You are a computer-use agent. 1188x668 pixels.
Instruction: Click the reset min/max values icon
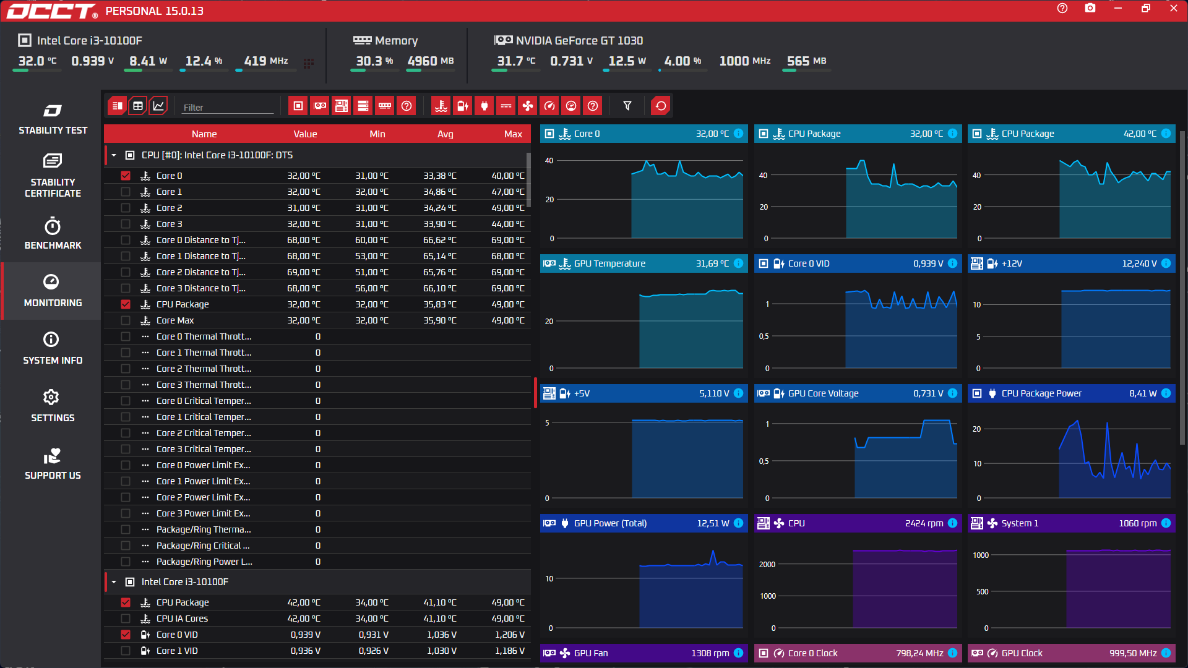[660, 106]
